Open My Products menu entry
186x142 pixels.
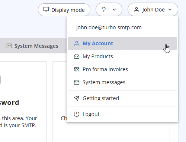pyautogui.click(x=122, y=56)
